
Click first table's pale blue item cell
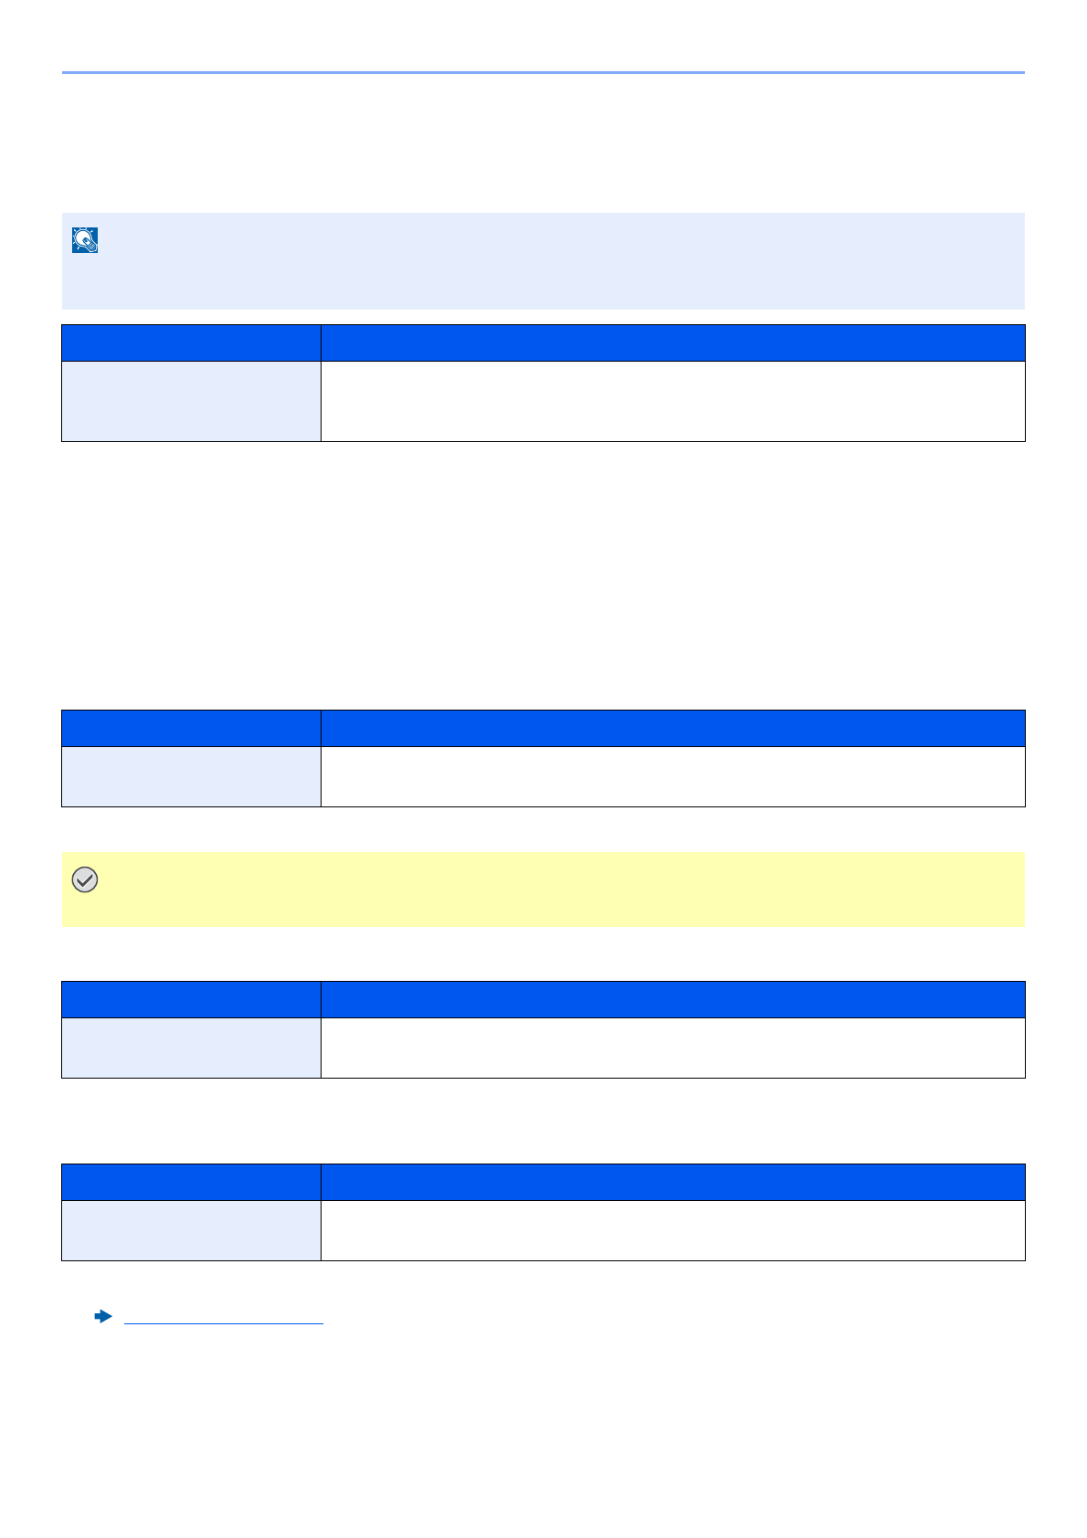point(191,402)
